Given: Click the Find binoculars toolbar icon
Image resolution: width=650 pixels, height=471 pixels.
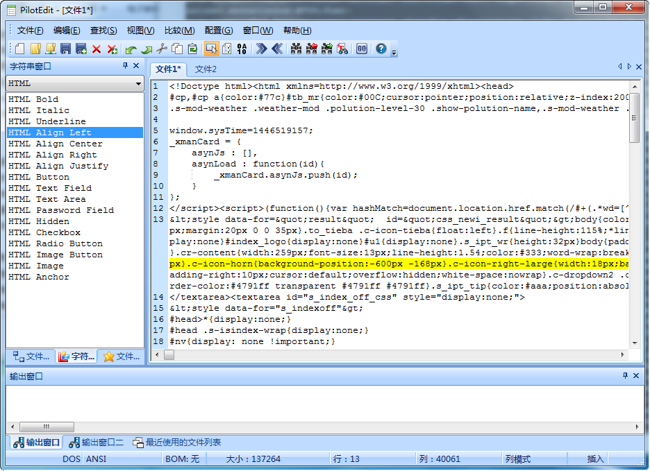Looking at the screenshot, I should [297, 49].
